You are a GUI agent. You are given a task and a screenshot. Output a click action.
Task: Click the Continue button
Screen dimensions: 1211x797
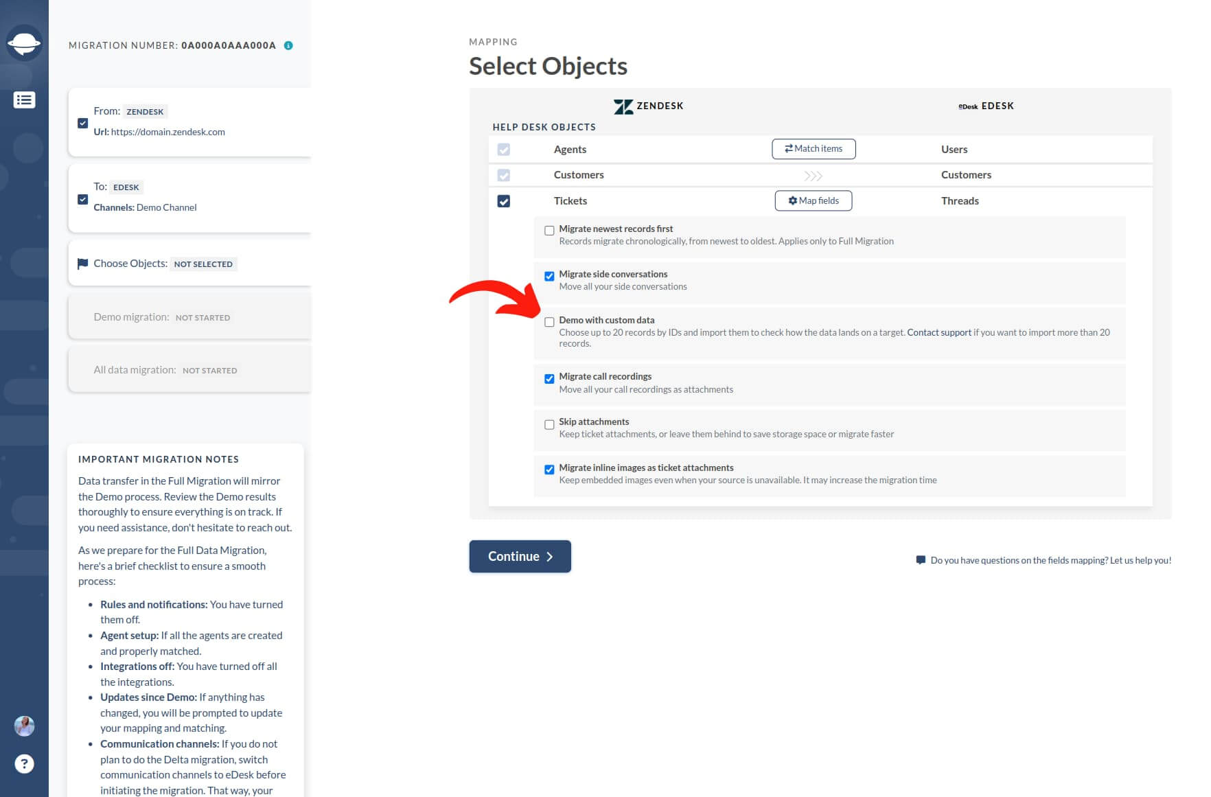(520, 556)
